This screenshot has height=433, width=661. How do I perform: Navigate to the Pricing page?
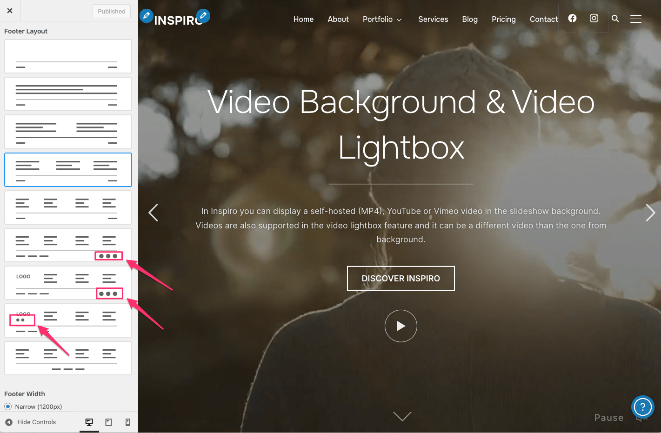503,19
